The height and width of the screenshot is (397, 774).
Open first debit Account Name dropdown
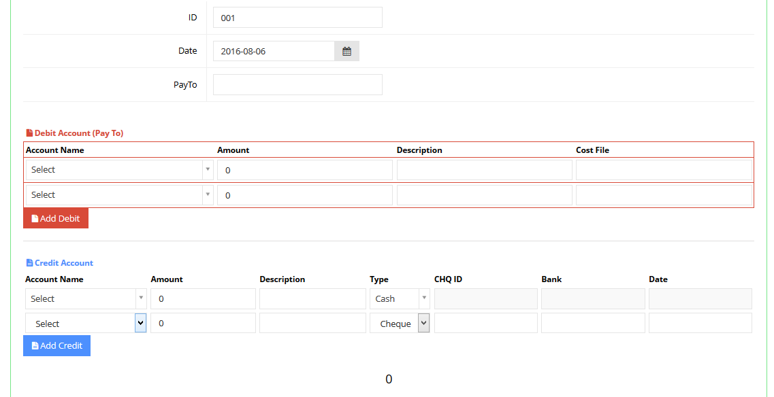point(119,170)
